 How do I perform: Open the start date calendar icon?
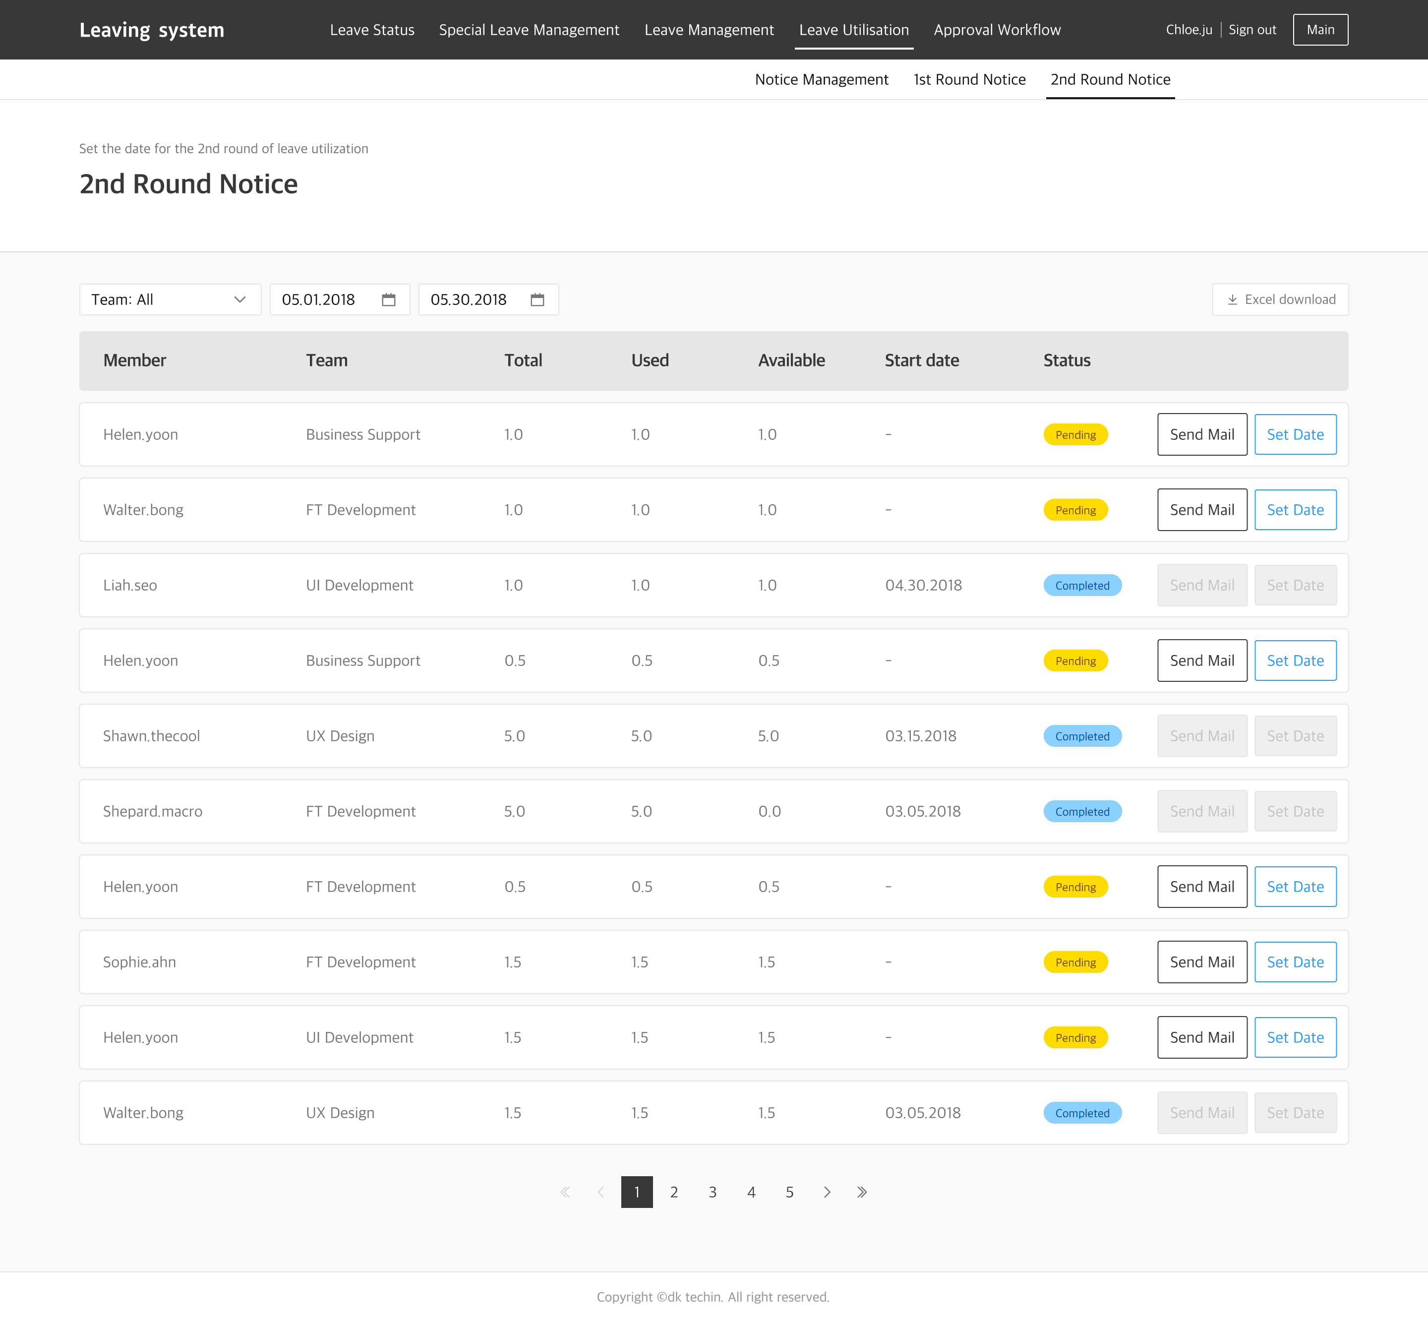(389, 300)
